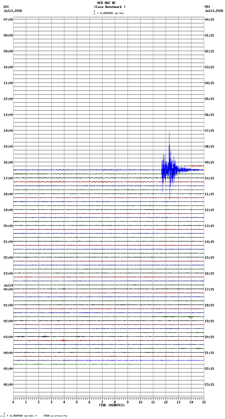The width and height of the screenshot is (225, 419).
Task: Click the '00:00' UTC time label
Action: 8,289
